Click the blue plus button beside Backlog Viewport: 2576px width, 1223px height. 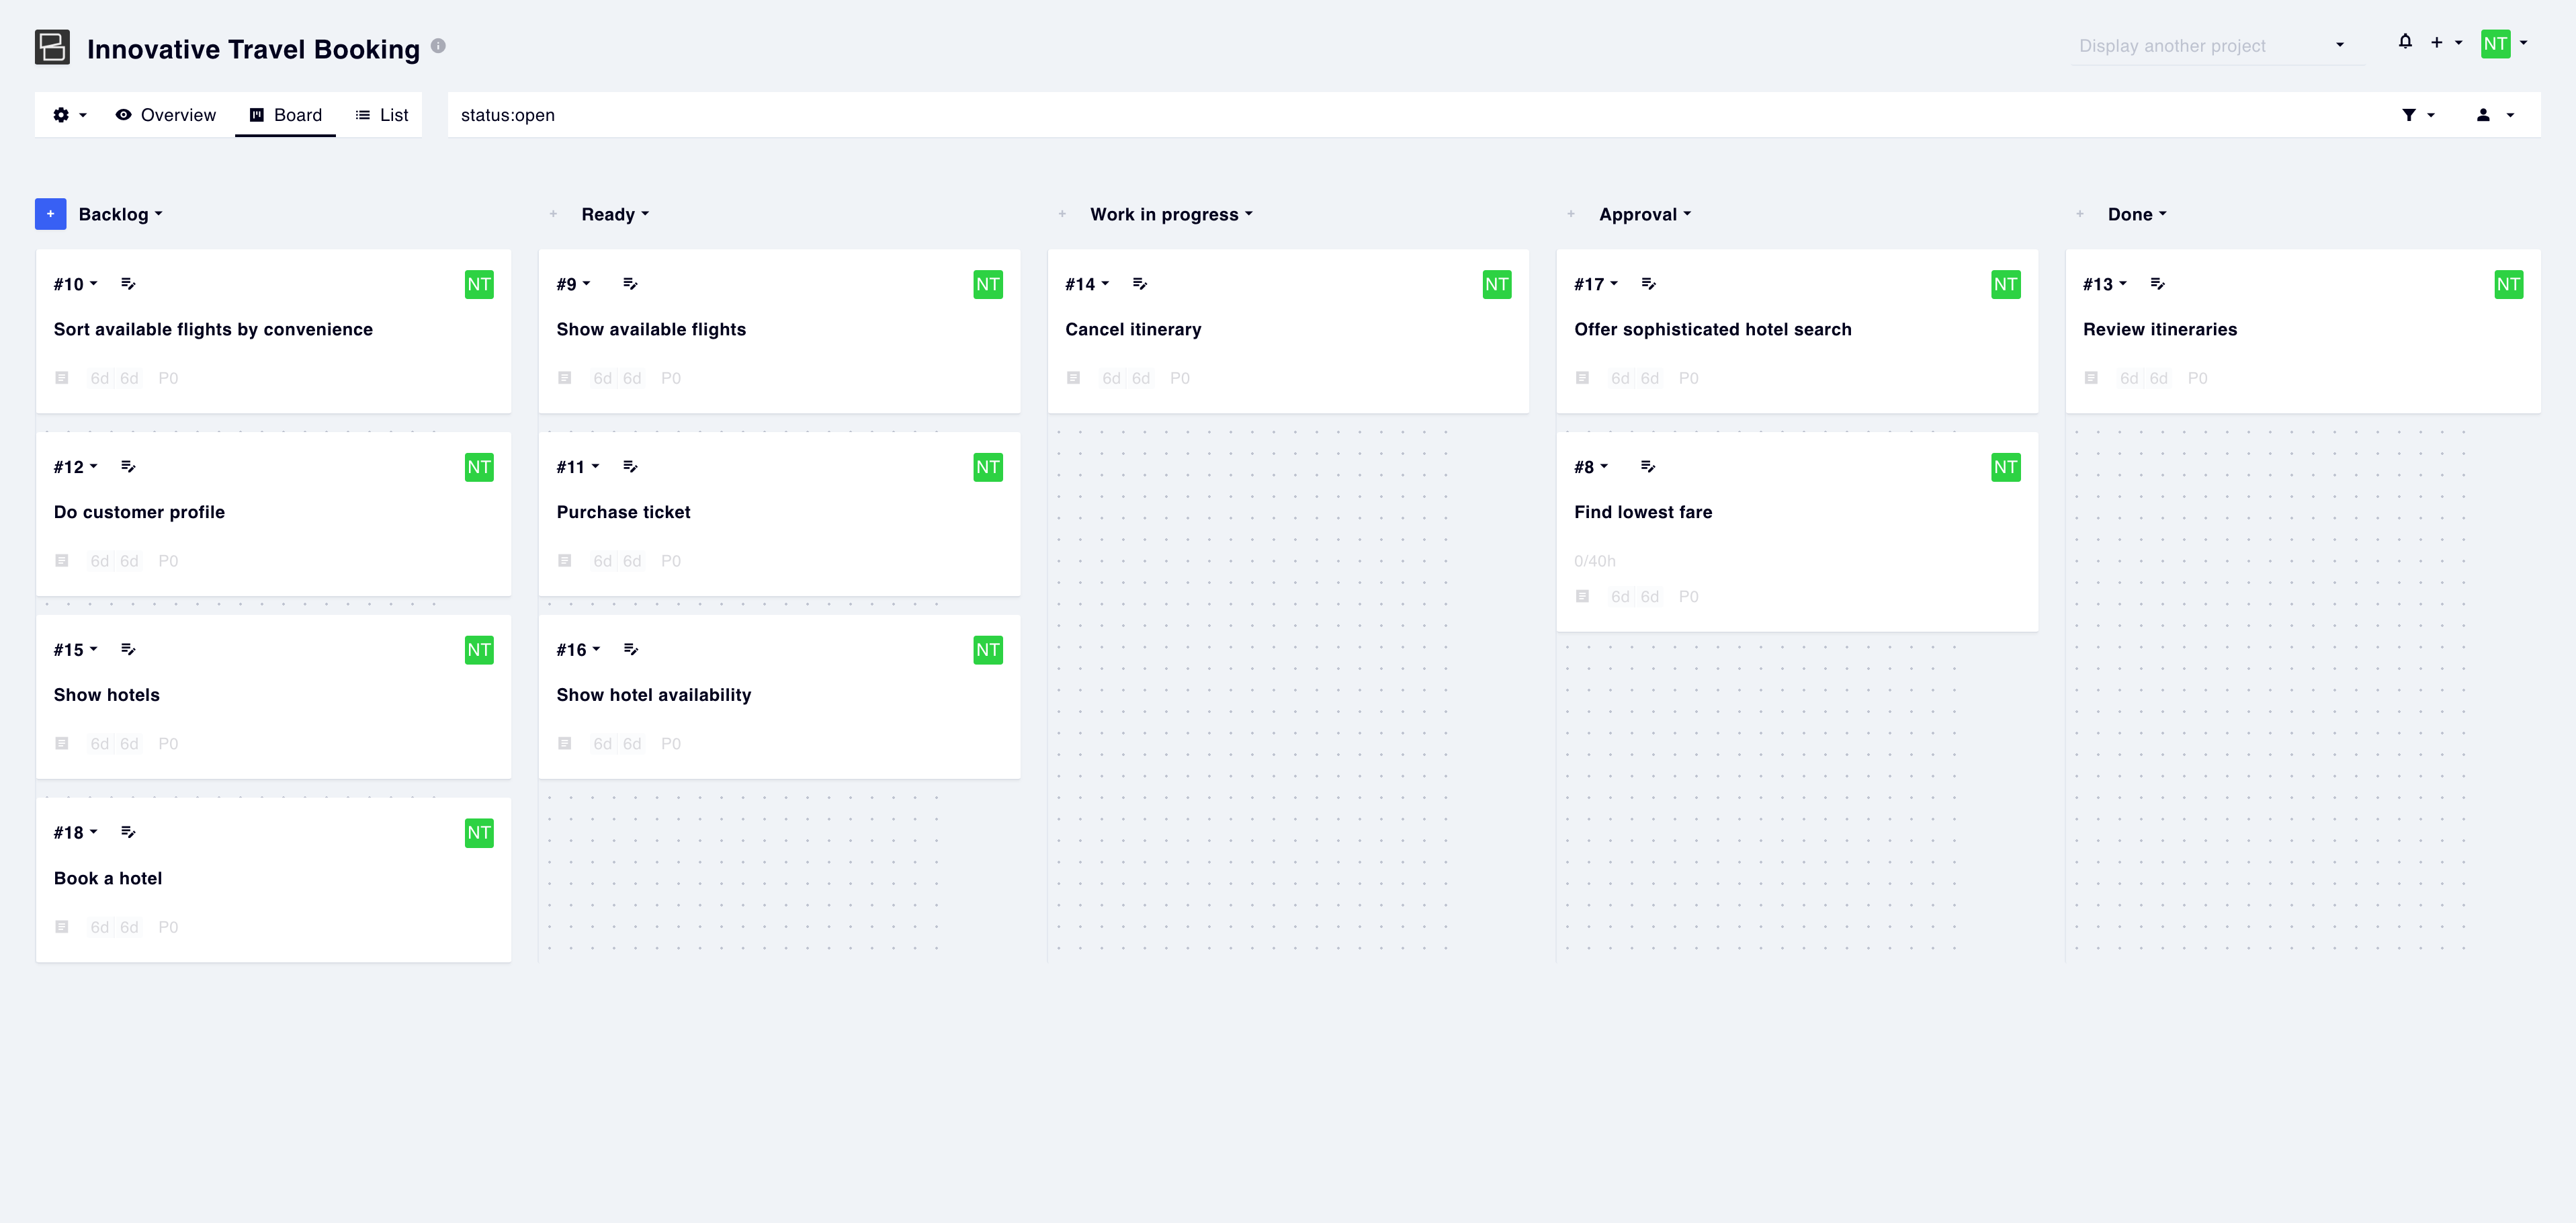[x=50, y=214]
